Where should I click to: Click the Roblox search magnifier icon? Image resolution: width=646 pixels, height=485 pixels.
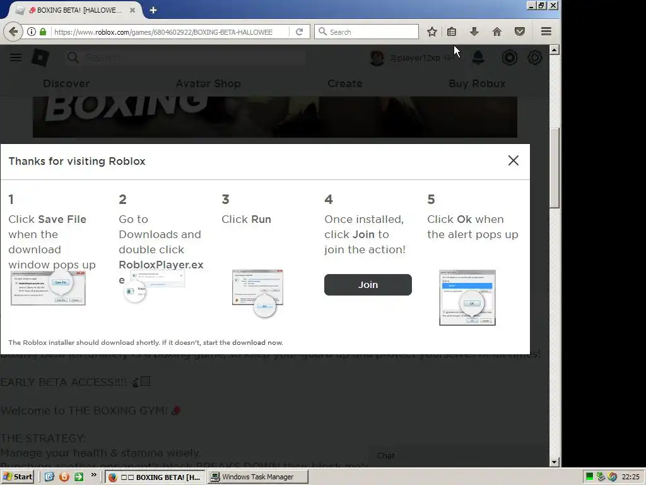point(73,57)
